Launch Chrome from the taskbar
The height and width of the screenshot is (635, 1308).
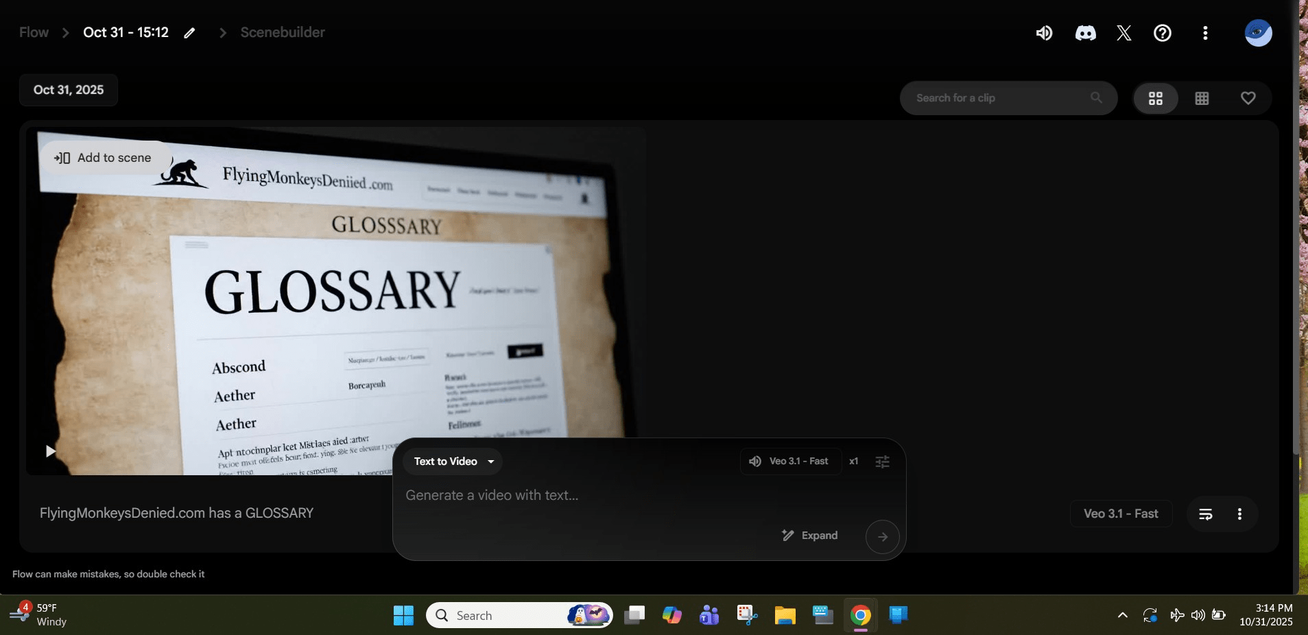[x=861, y=615]
